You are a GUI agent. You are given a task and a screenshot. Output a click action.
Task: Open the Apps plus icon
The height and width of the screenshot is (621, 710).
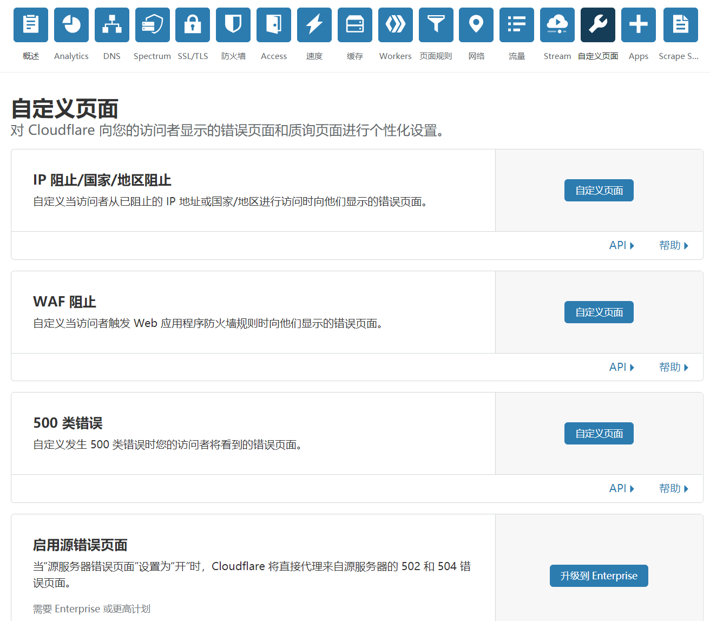(x=639, y=25)
